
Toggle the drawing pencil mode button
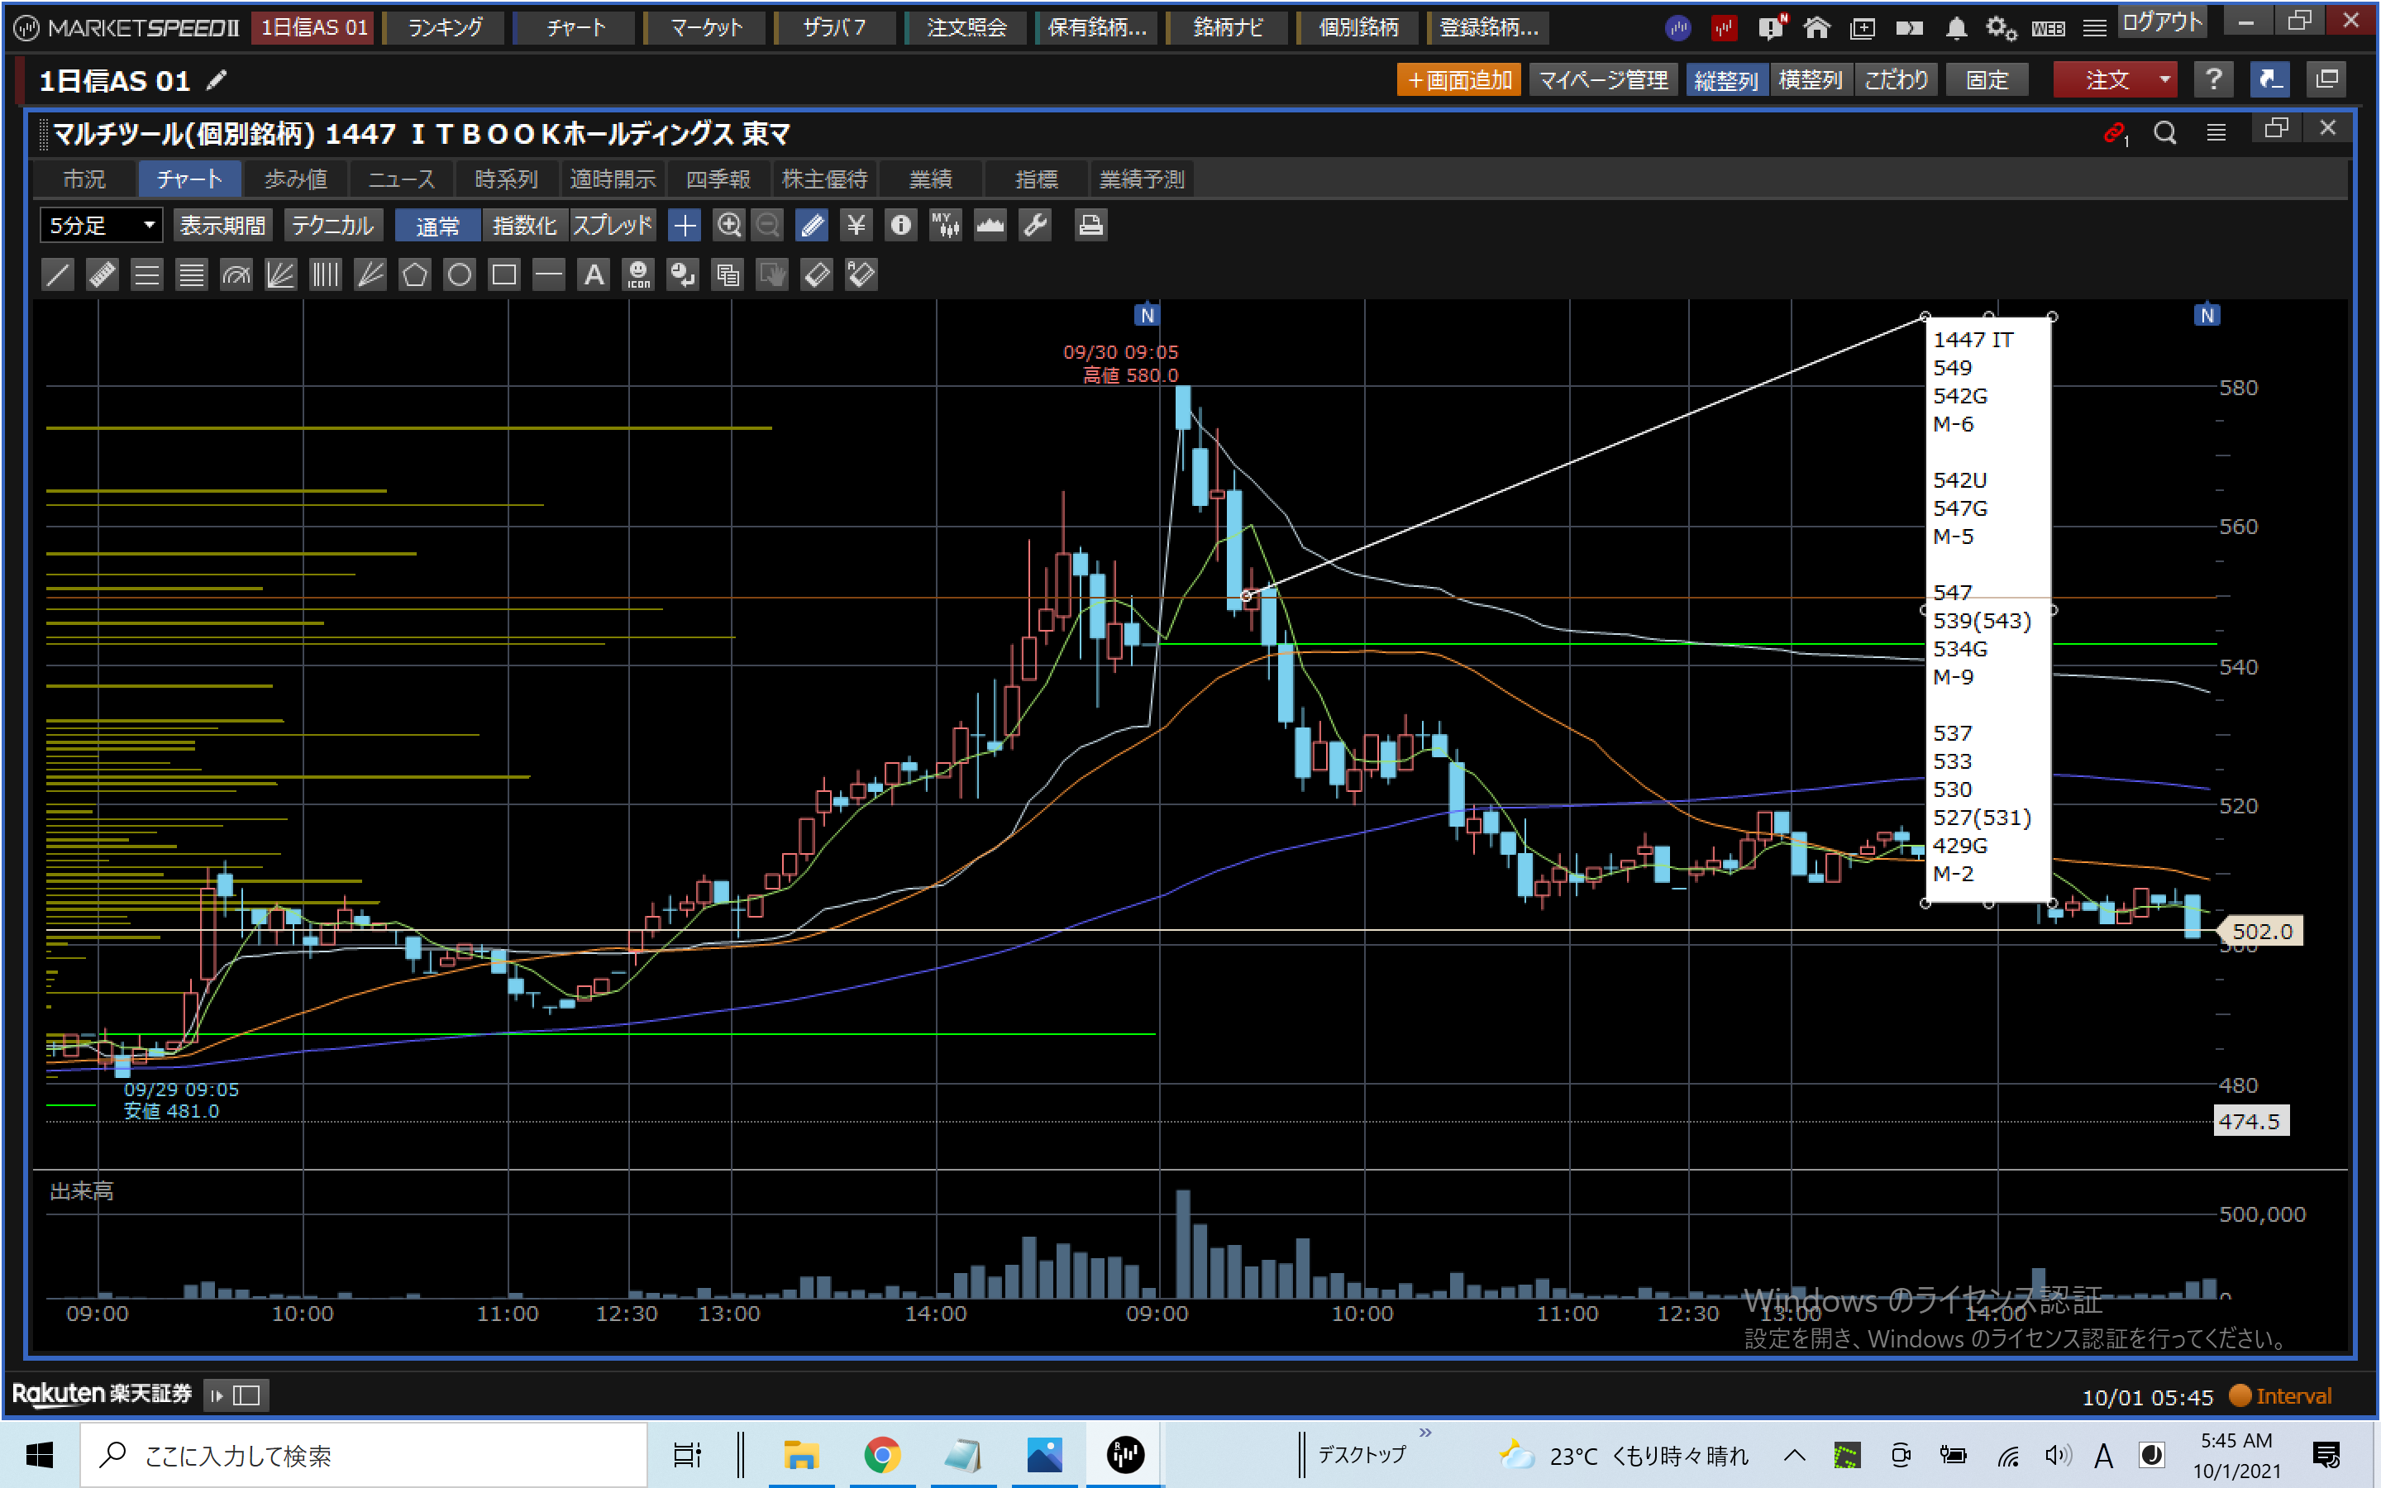tap(813, 226)
